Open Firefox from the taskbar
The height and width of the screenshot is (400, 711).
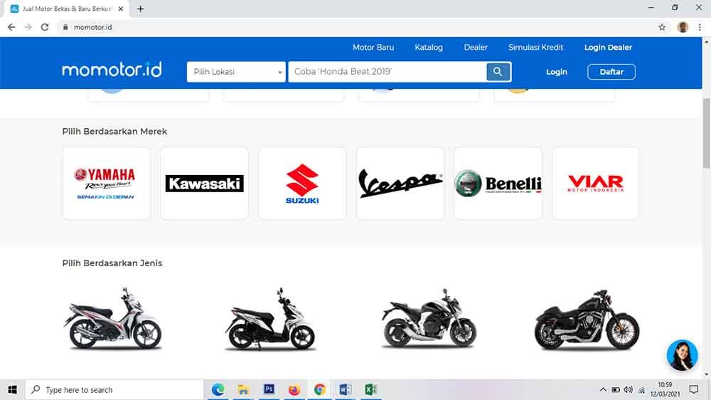pyautogui.click(x=294, y=389)
